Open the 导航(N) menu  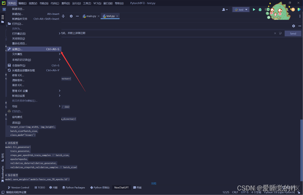click(x=44, y=3)
